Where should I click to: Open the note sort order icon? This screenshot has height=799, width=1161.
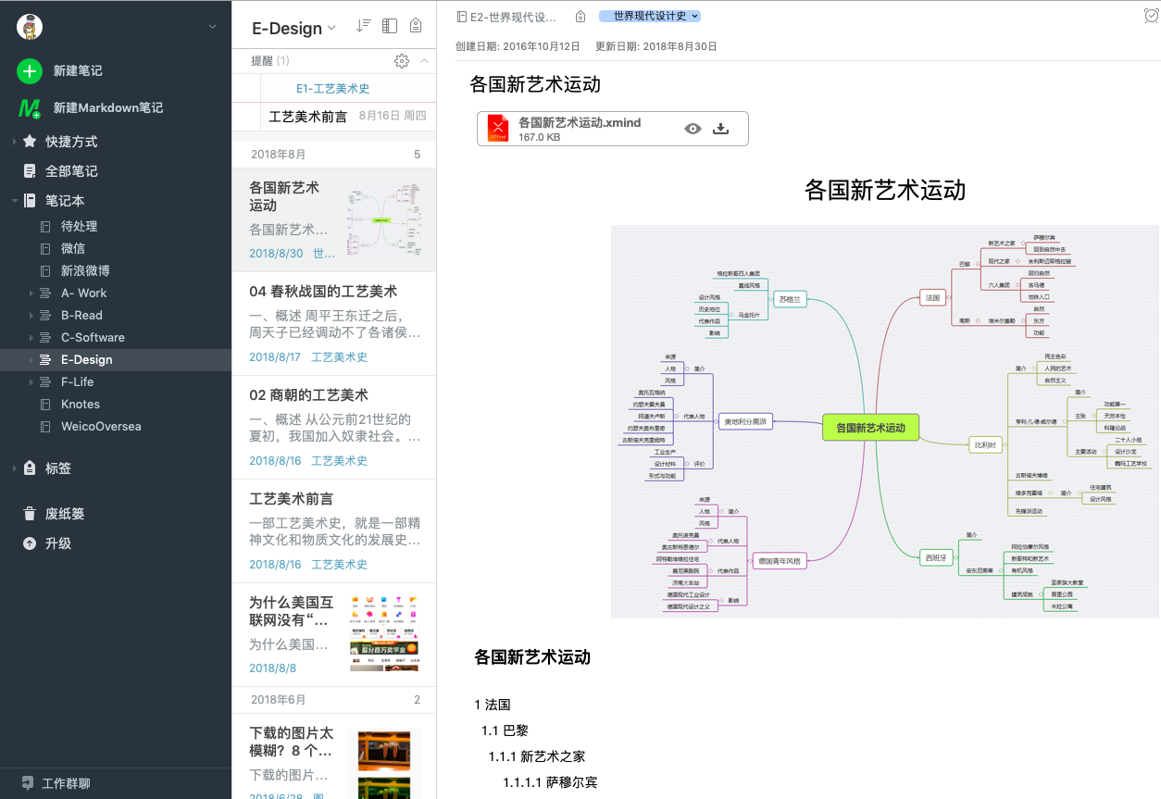(x=363, y=26)
